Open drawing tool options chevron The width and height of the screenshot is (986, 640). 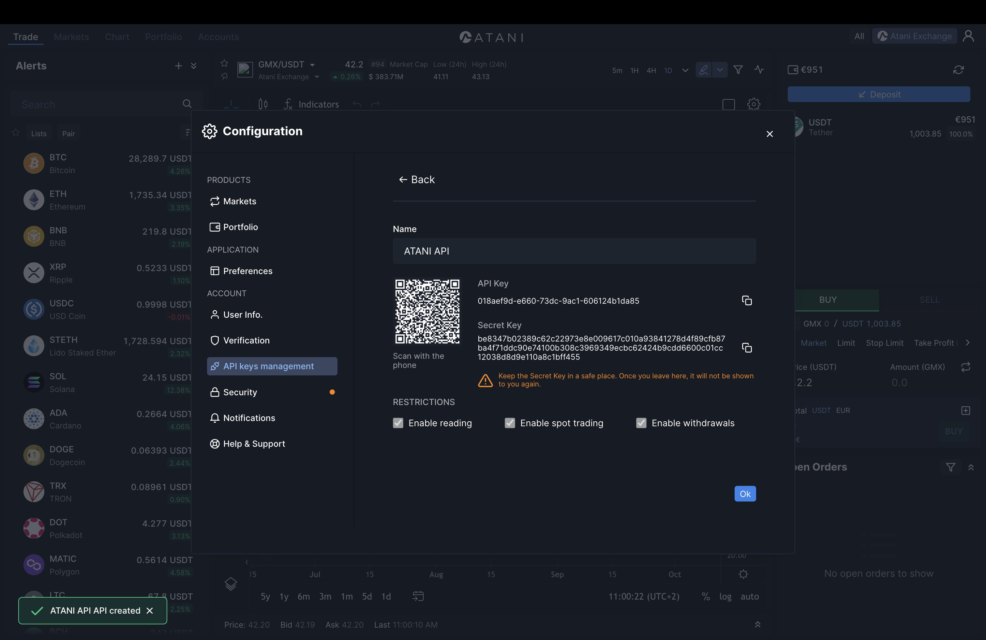(x=720, y=69)
